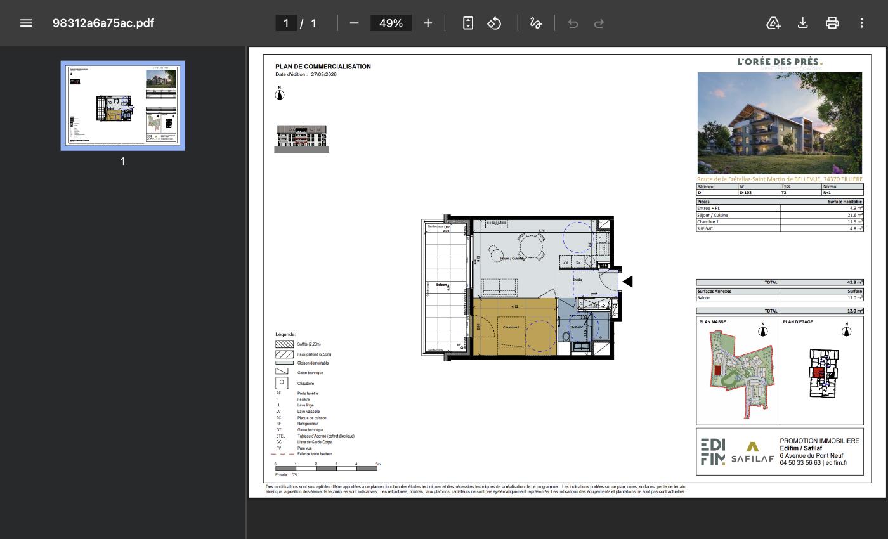Click the Entrée + PL table row
The image size is (888, 539).
(780, 208)
